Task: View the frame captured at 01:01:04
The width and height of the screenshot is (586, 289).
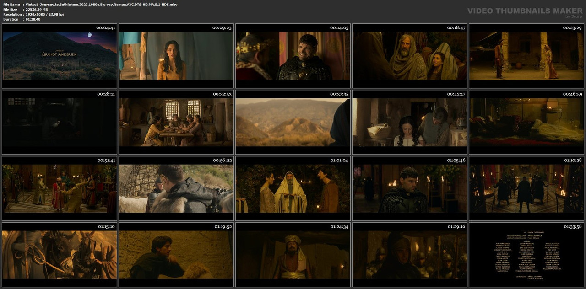Action: 293,188
